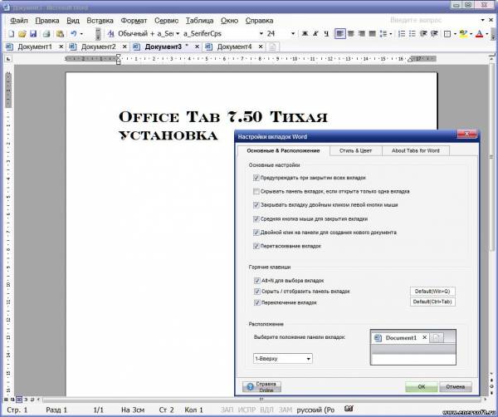Image resolution: width=498 pixels, height=417 pixels.
Task: Expand the undo history dropdown arrow
Action: point(81,33)
